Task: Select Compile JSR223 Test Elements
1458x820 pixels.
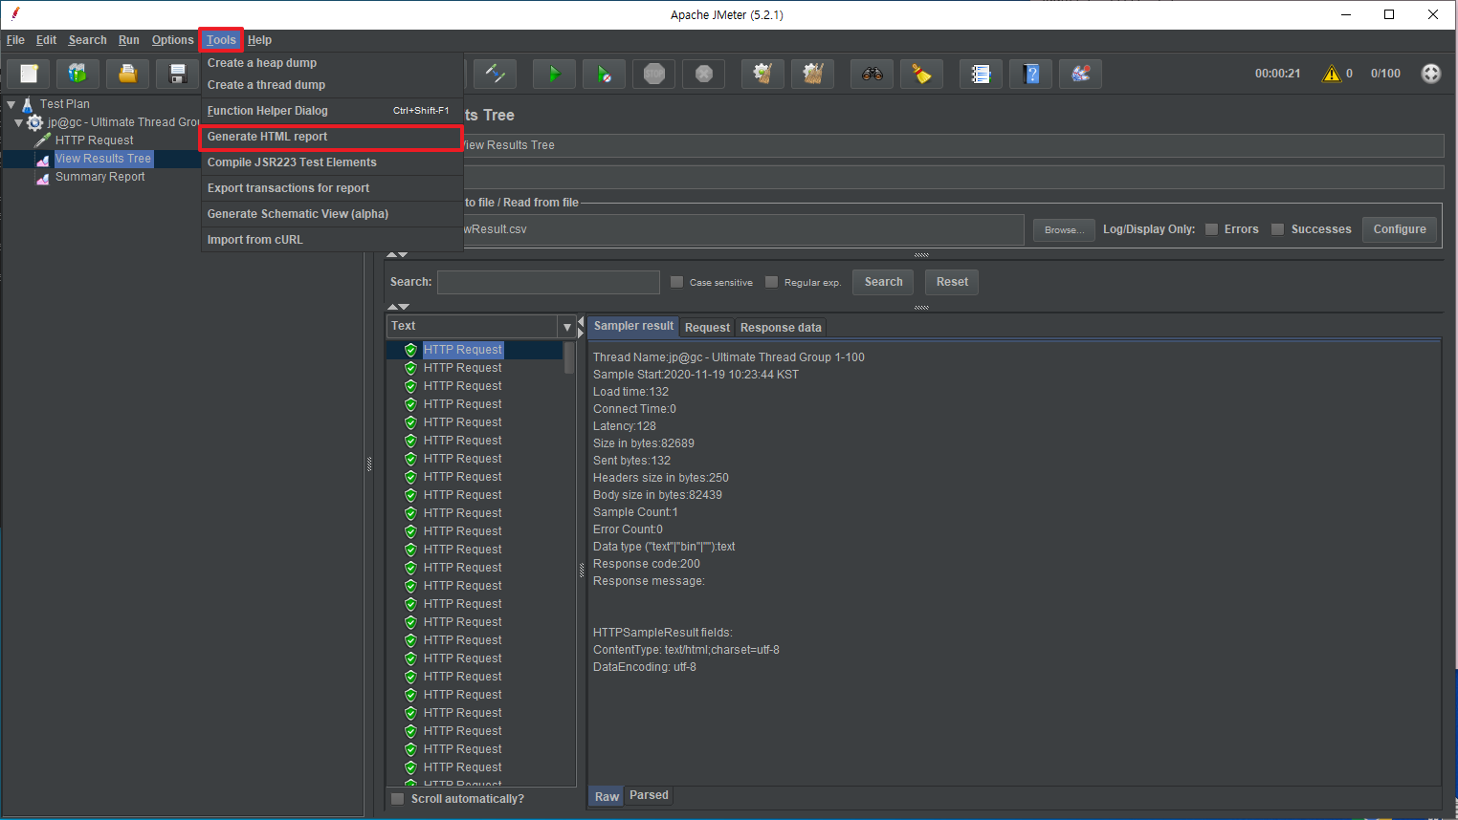Action: click(x=331, y=162)
